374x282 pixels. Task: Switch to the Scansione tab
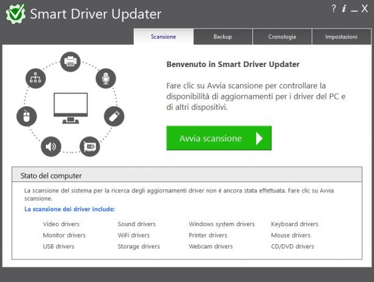[x=163, y=37]
